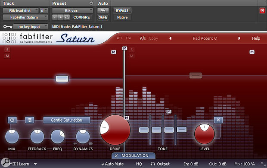
Task: Click the Copy button
Action: click(x=153, y=38)
